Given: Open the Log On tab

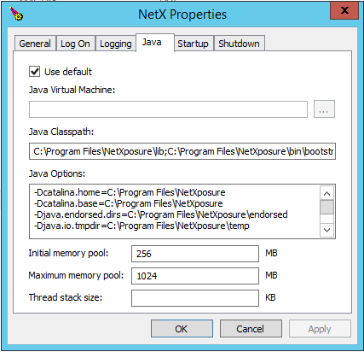Looking at the screenshot, I should click(x=75, y=44).
